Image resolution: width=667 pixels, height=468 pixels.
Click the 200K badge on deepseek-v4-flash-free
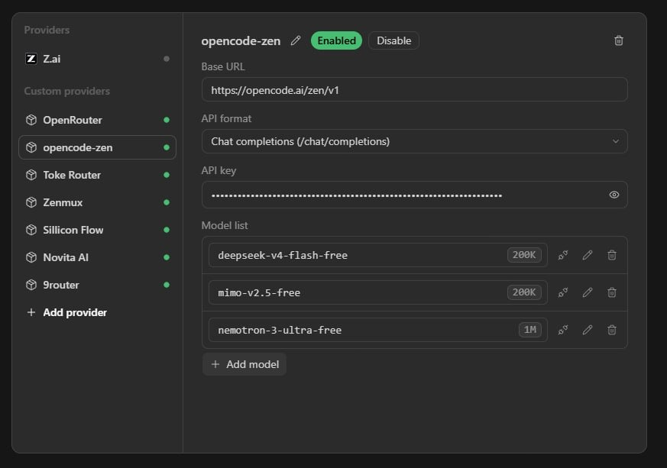pyautogui.click(x=524, y=255)
